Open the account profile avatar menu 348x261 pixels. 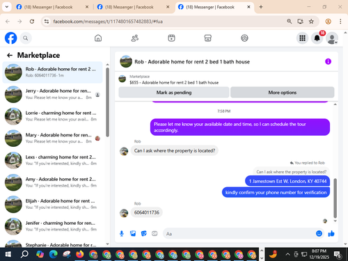332,38
